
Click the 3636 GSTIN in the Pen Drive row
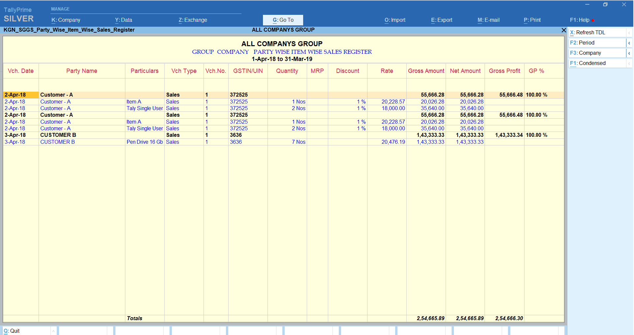[236, 142]
